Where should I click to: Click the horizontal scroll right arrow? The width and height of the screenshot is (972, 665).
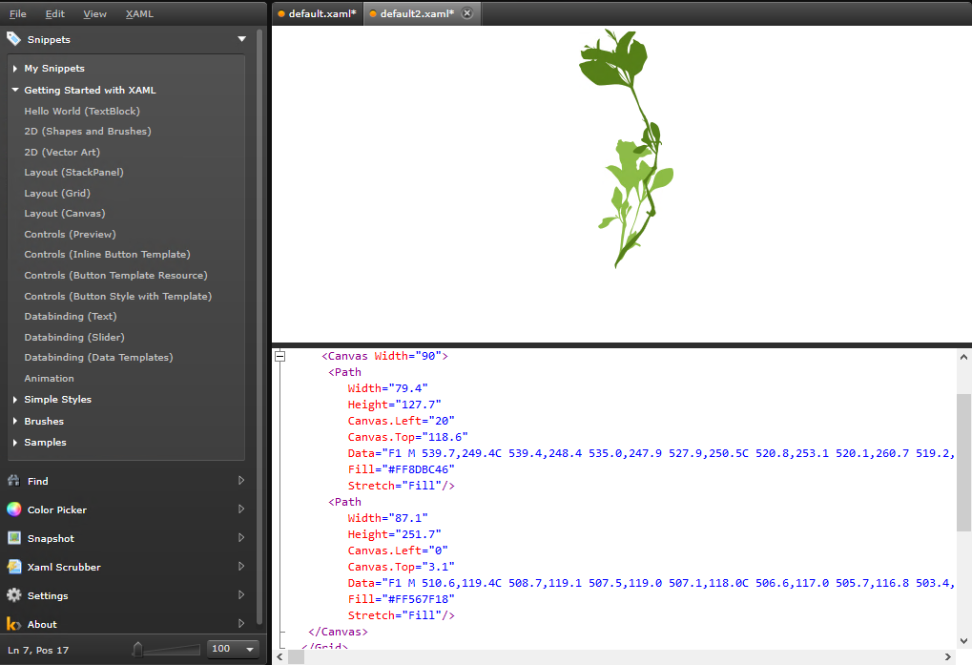point(948,657)
